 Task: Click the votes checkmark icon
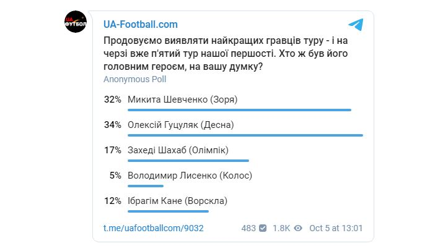[x=263, y=228]
